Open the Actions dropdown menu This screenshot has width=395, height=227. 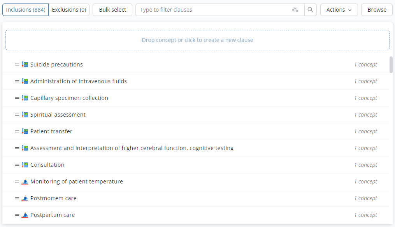(x=339, y=10)
